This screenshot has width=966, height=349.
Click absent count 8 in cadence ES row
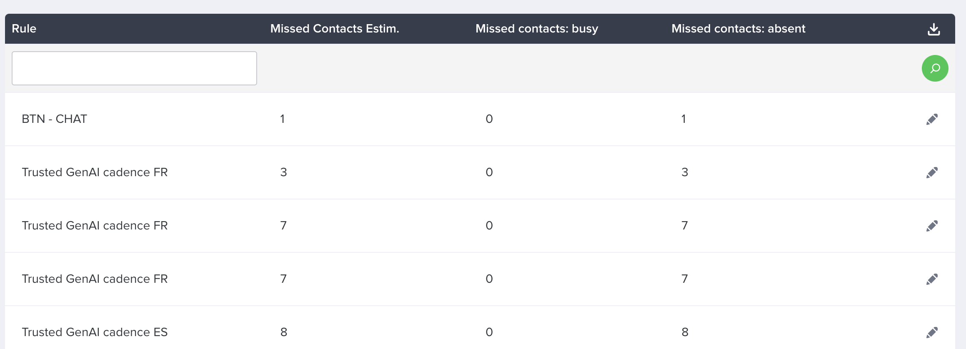685,332
